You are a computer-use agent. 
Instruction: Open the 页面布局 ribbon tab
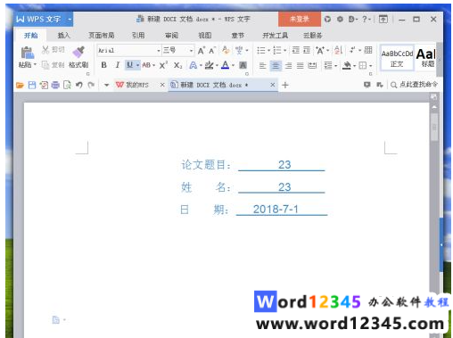(x=102, y=36)
